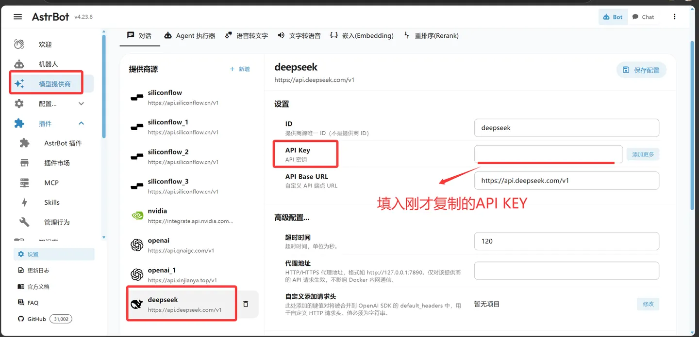
Task: Click the gear icon beside 配置
Action: click(x=19, y=104)
